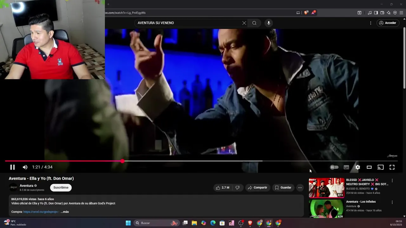
Task: Open the BLESSD JAVIIELO video thumbnail
Action: pos(326,188)
